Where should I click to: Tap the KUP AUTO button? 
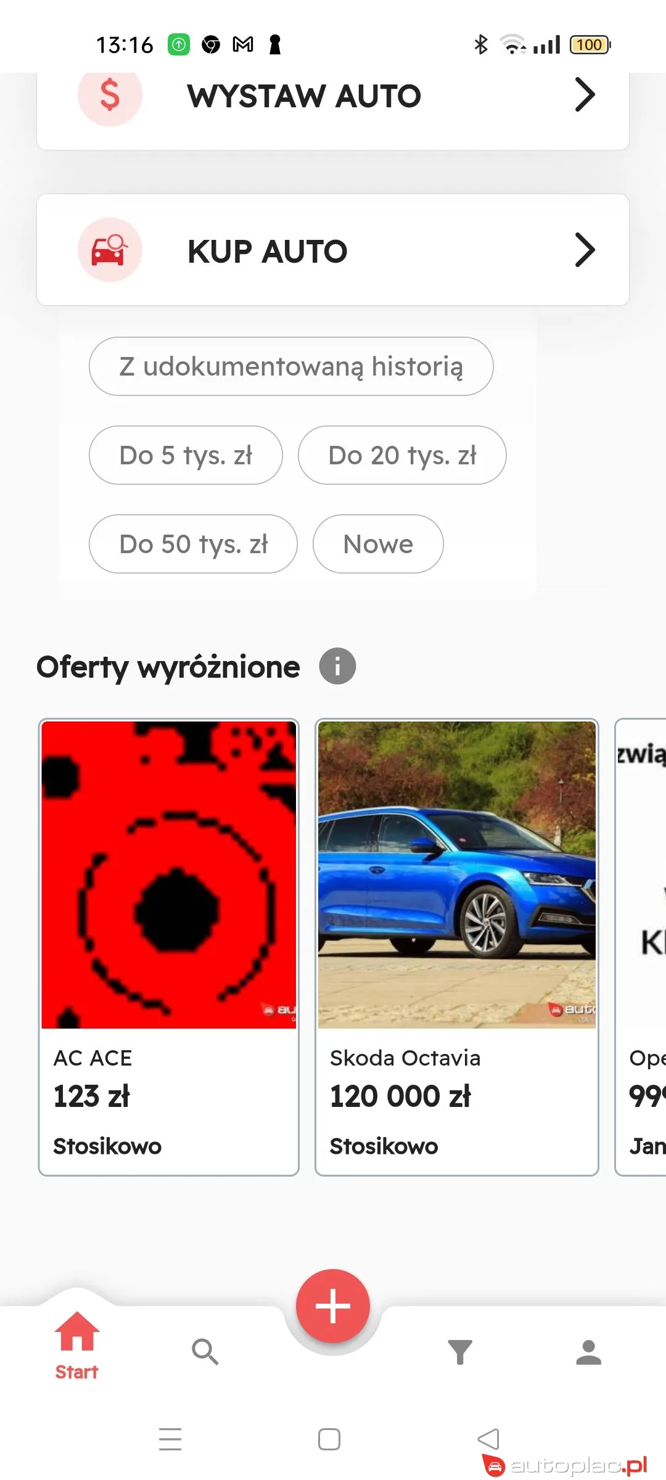pos(333,250)
